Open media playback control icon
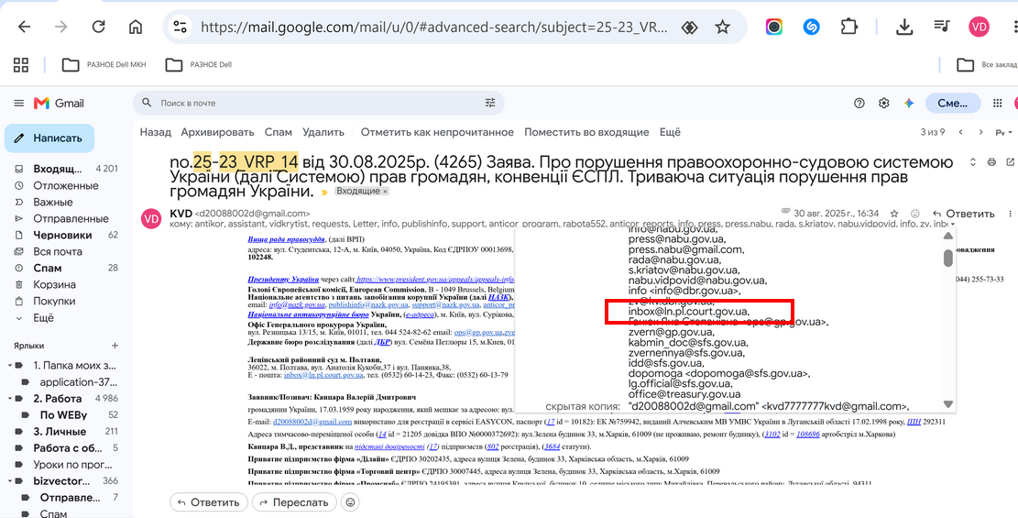1018x518 pixels. (941, 27)
